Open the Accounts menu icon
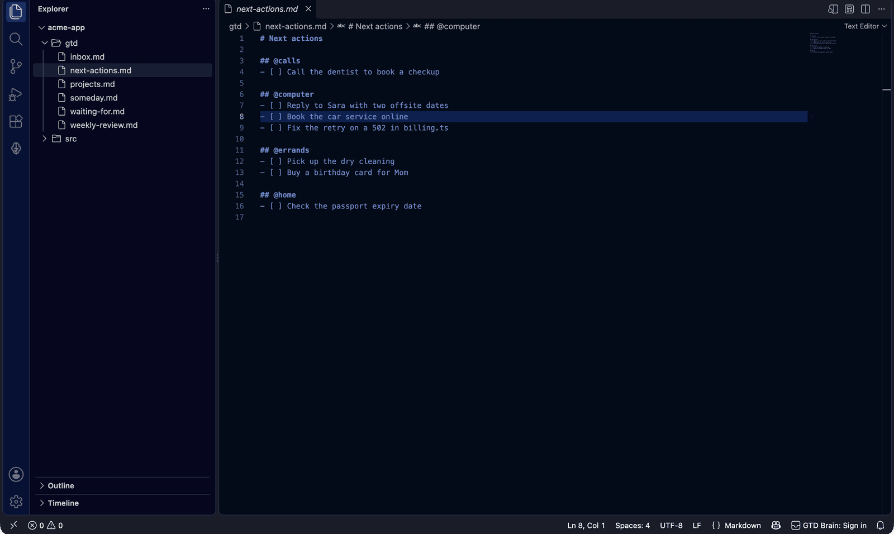This screenshot has height=534, width=894. (16, 474)
